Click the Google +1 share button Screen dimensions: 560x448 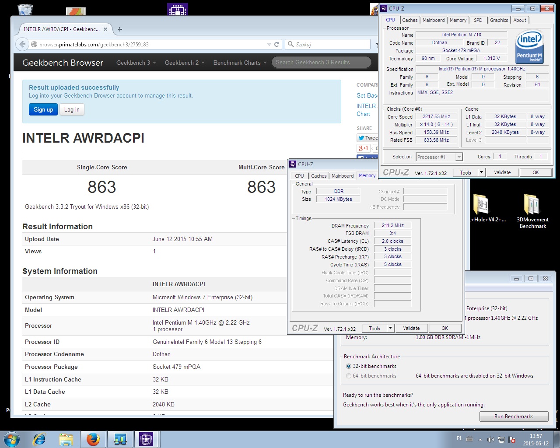pos(363,148)
